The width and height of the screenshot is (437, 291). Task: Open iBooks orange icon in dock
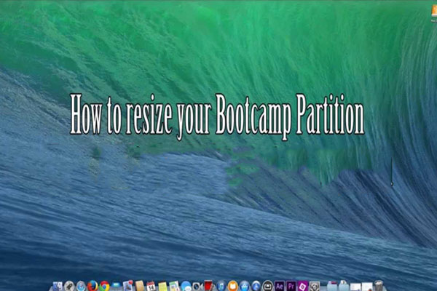232,286
